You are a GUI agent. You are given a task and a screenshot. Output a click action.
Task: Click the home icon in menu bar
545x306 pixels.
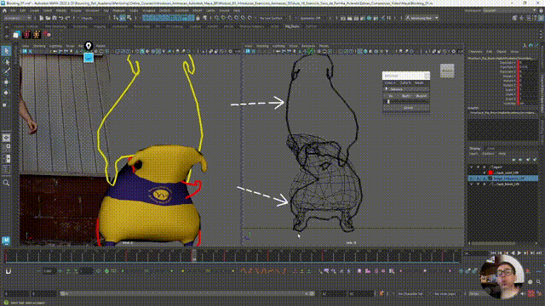click(4, 11)
